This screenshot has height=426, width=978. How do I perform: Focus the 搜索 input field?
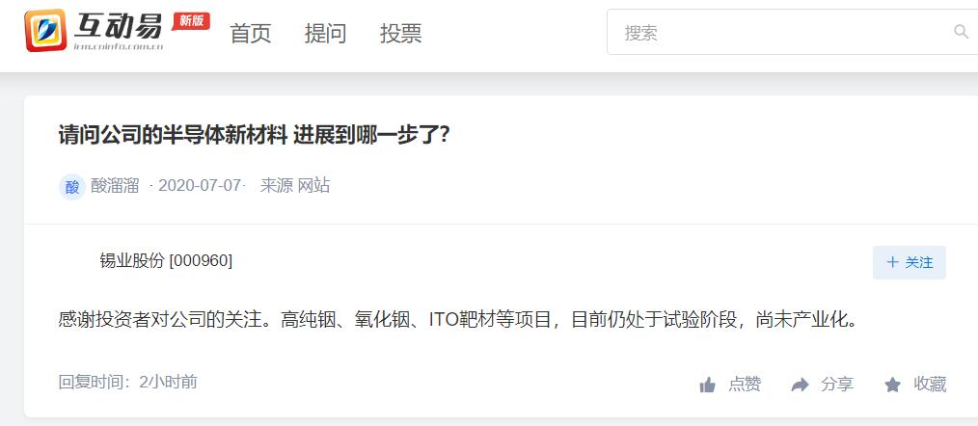tap(792, 32)
